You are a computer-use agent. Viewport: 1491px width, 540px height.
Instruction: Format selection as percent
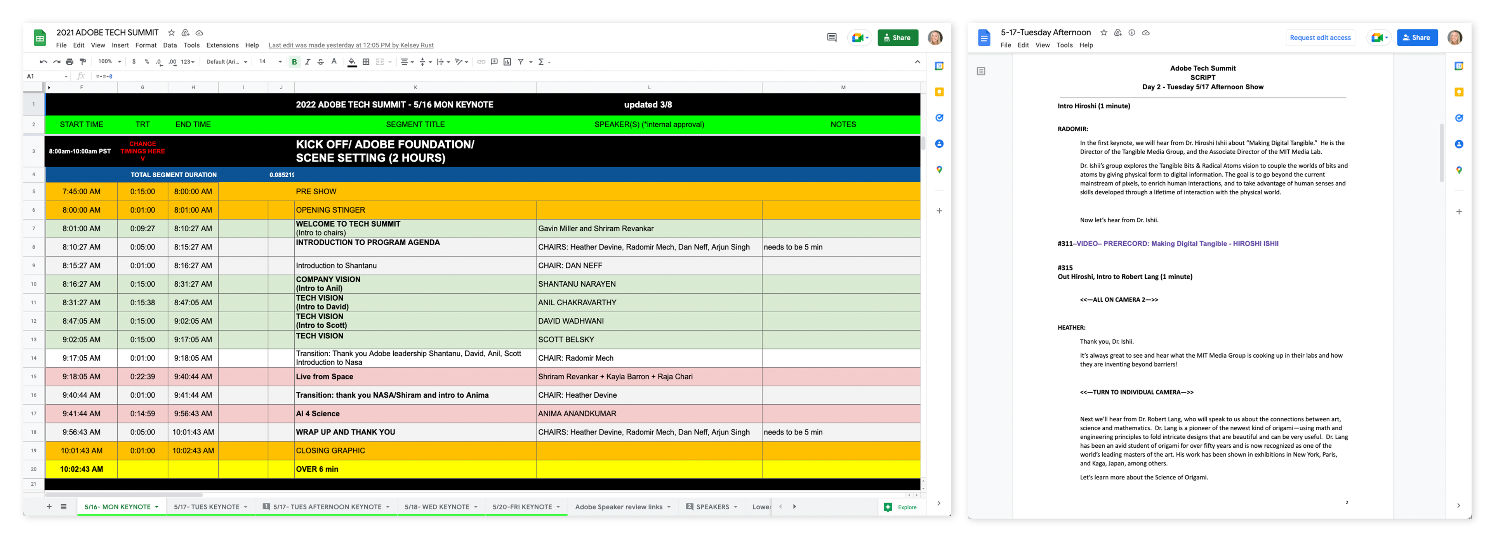pyautogui.click(x=146, y=62)
